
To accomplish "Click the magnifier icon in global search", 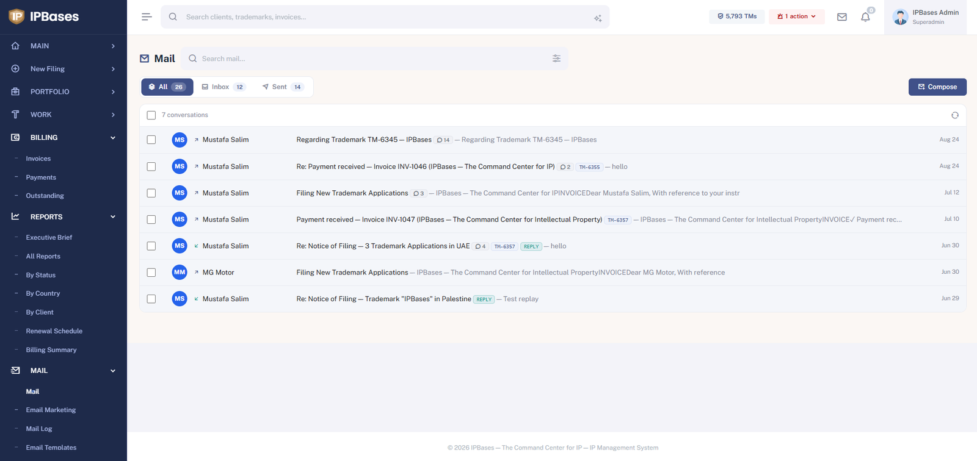I will pos(173,17).
